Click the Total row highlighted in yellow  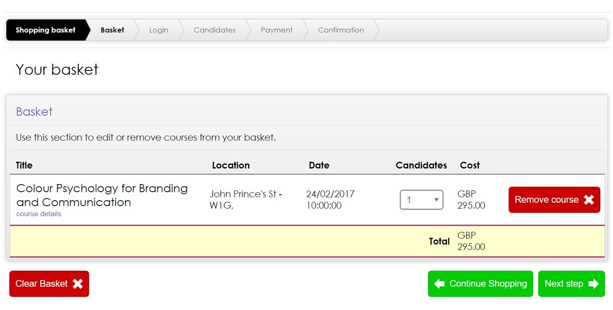(307, 241)
